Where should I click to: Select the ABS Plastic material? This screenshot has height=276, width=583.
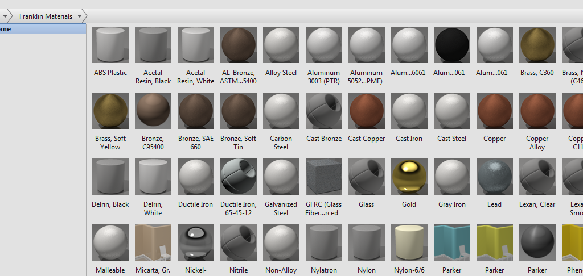coord(110,44)
